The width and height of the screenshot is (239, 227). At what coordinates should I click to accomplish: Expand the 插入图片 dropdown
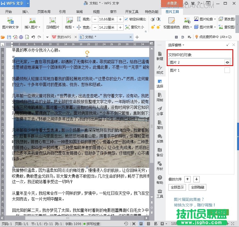coord(39,27)
